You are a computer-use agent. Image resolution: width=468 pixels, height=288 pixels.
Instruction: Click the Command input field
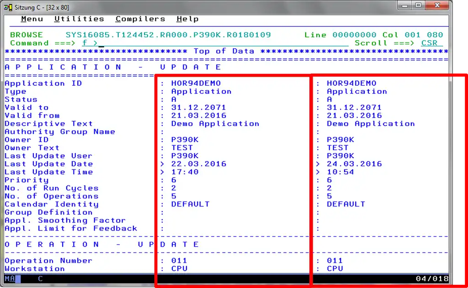[215, 43]
